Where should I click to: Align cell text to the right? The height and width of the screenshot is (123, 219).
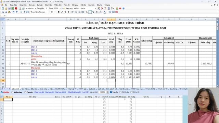click(79, 12)
